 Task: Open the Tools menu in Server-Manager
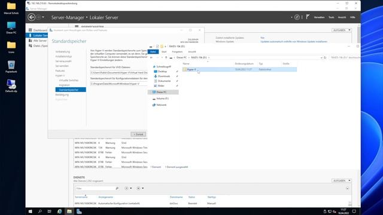tap(331, 17)
